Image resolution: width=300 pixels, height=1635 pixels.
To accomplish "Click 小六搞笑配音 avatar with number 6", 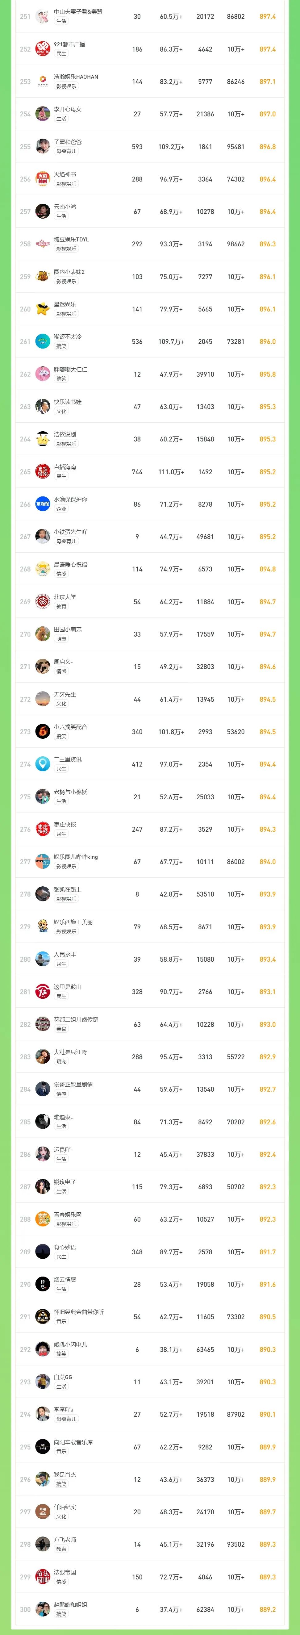I will coord(43,732).
